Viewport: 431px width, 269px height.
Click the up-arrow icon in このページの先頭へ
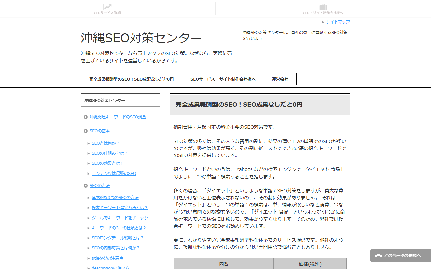pyautogui.click(x=378, y=256)
